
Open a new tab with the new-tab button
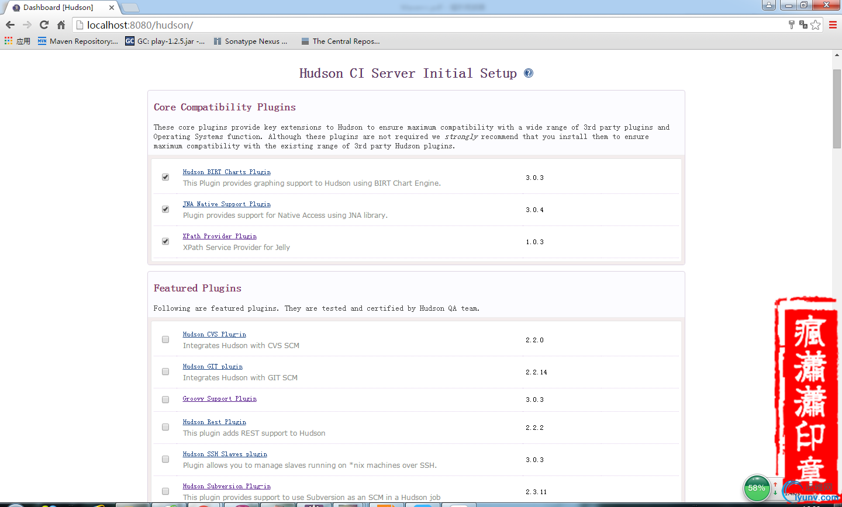point(130,8)
